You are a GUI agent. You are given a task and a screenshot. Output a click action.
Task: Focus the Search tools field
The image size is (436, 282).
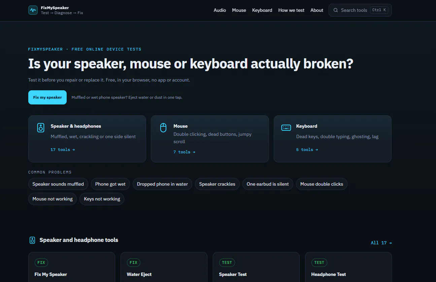point(360,10)
